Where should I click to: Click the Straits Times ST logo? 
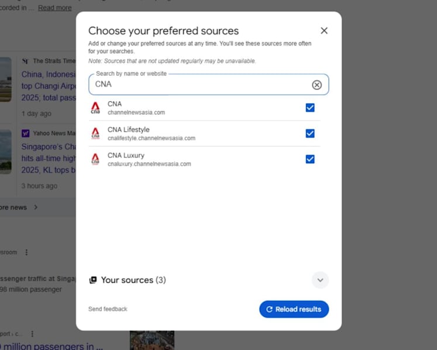(x=25, y=61)
